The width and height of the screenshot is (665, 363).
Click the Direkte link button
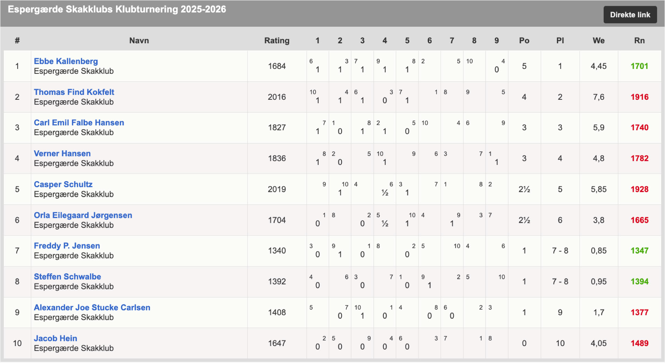[x=630, y=15]
